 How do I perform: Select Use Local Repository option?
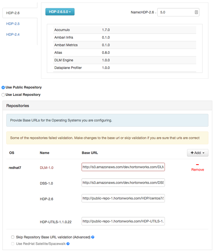pyautogui.click(x=3, y=95)
